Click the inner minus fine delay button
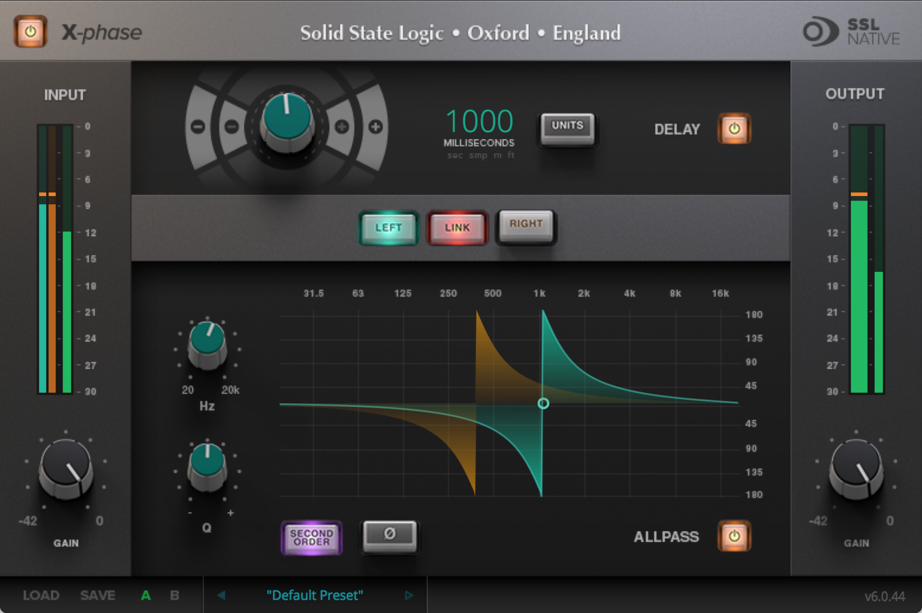The image size is (922, 613). [x=232, y=127]
